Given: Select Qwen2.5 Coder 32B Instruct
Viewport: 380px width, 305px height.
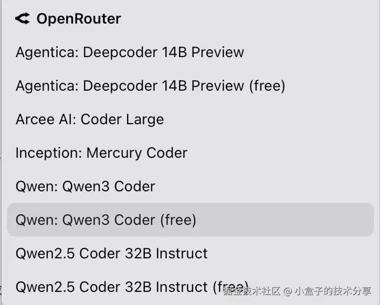Looking at the screenshot, I should pyautogui.click(x=112, y=254).
